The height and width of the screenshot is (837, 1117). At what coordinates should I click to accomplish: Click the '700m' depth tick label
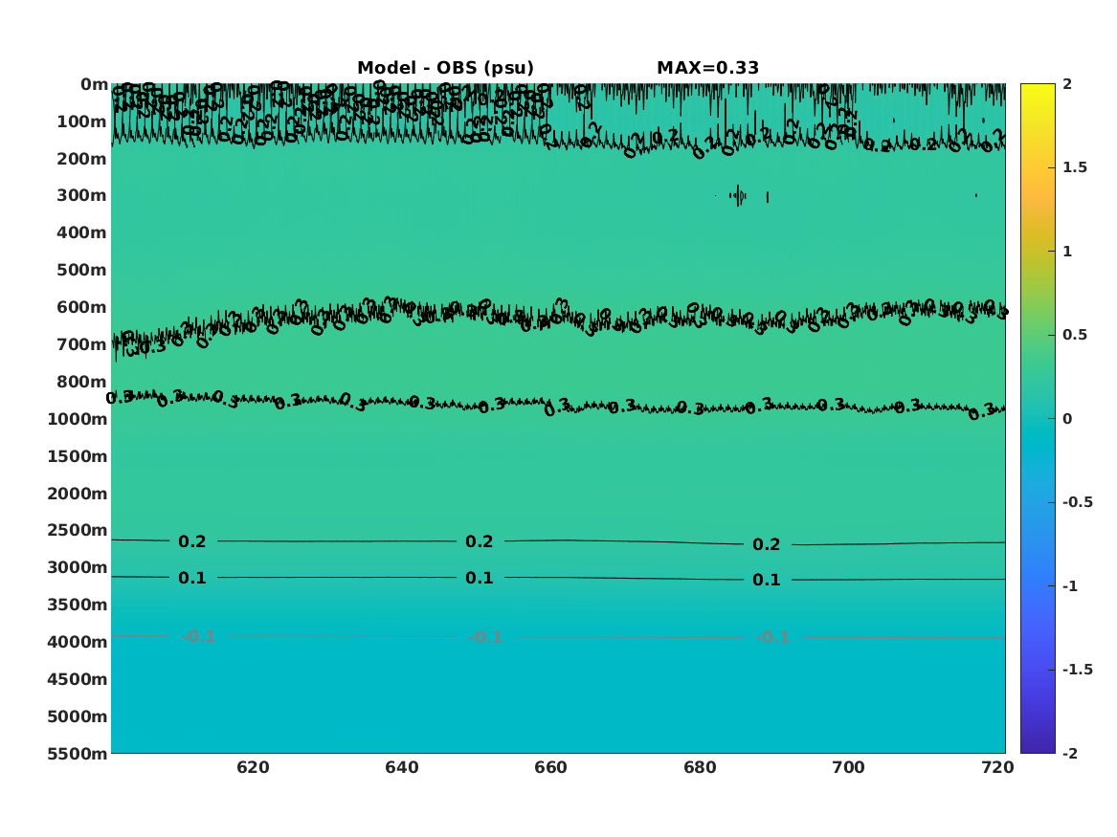pos(82,344)
